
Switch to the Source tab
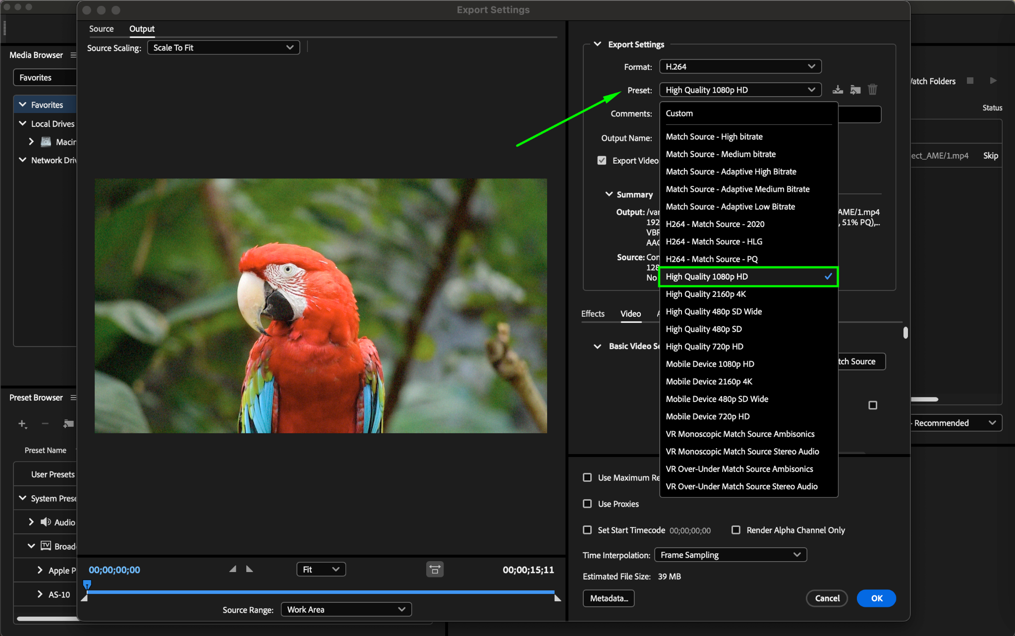(101, 29)
